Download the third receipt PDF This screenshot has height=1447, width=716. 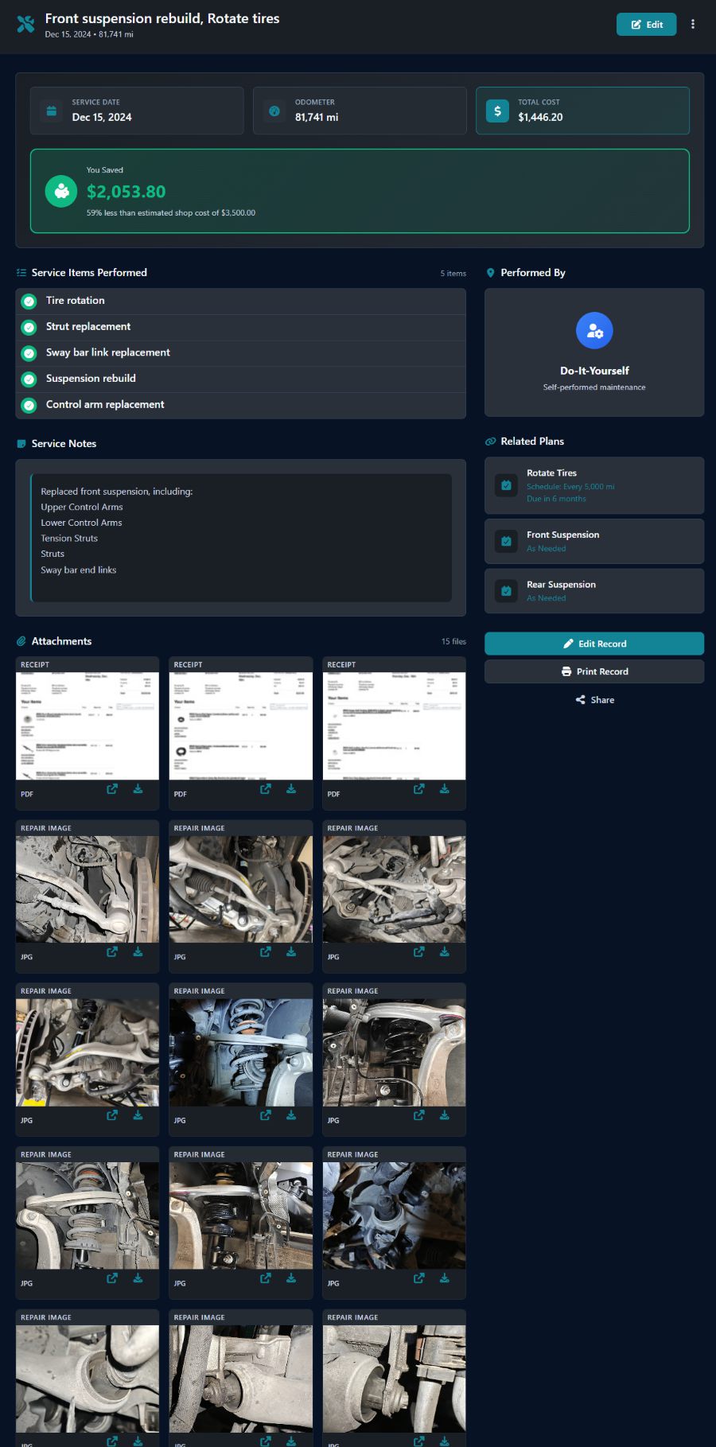[x=445, y=789]
